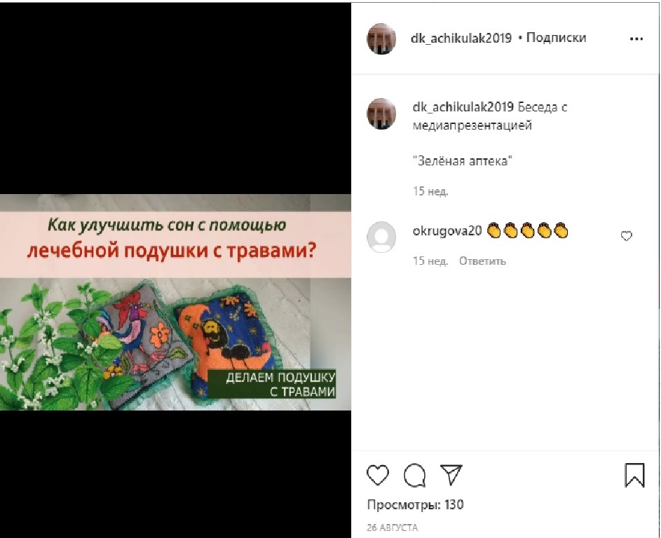Open dk_achikulak2019 username in header
Screen dimensions: 661x538
click(461, 39)
